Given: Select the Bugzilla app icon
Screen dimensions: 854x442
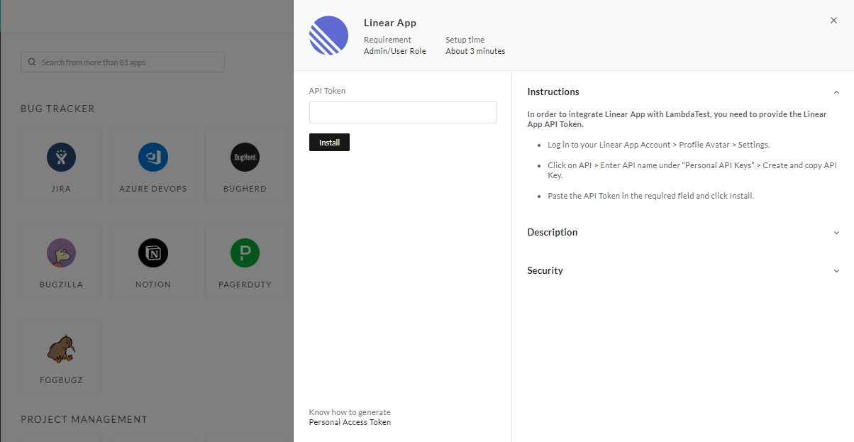Looking at the screenshot, I should [x=61, y=253].
